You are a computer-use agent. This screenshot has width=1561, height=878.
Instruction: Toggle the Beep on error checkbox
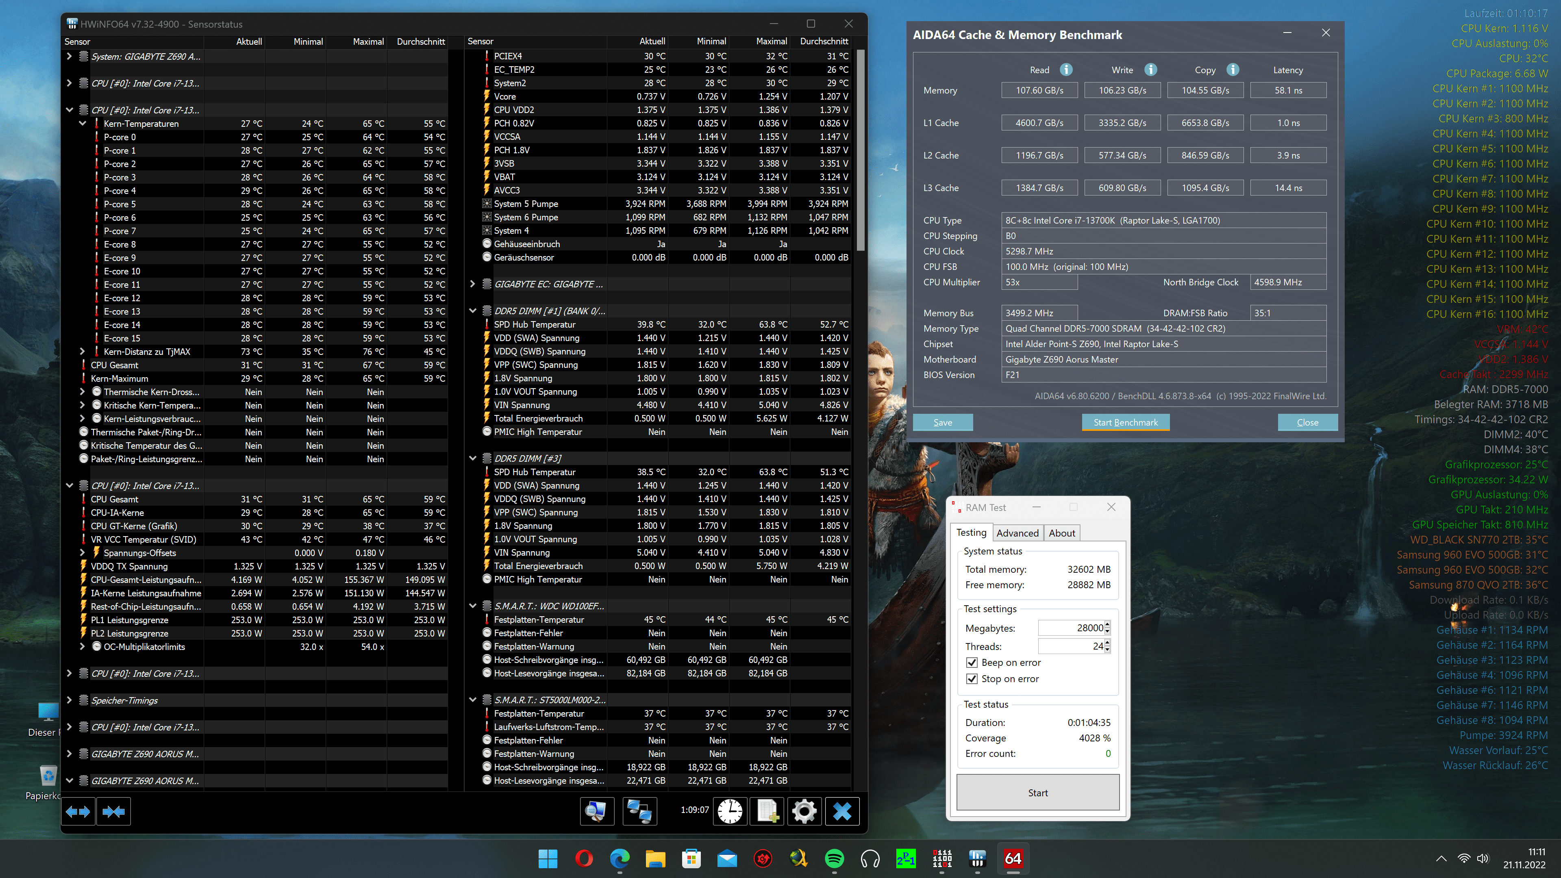(972, 662)
